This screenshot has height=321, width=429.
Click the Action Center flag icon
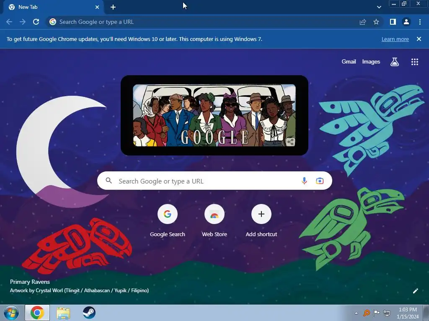[x=377, y=313]
